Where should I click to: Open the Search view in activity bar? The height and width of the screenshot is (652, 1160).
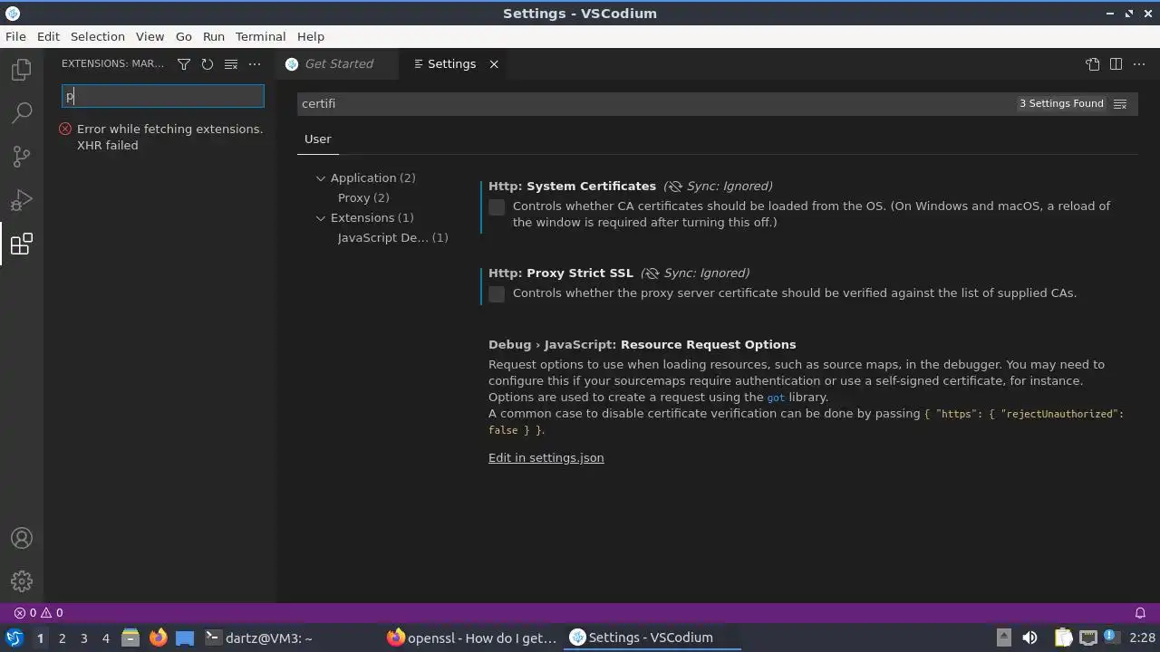click(22, 113)
